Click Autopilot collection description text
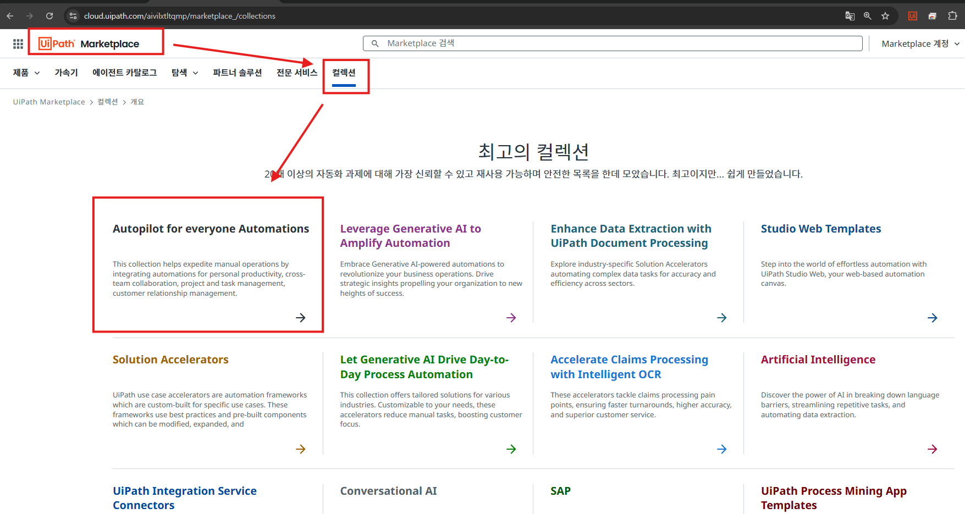The image size is (965, 514). (x=209, y=279)
